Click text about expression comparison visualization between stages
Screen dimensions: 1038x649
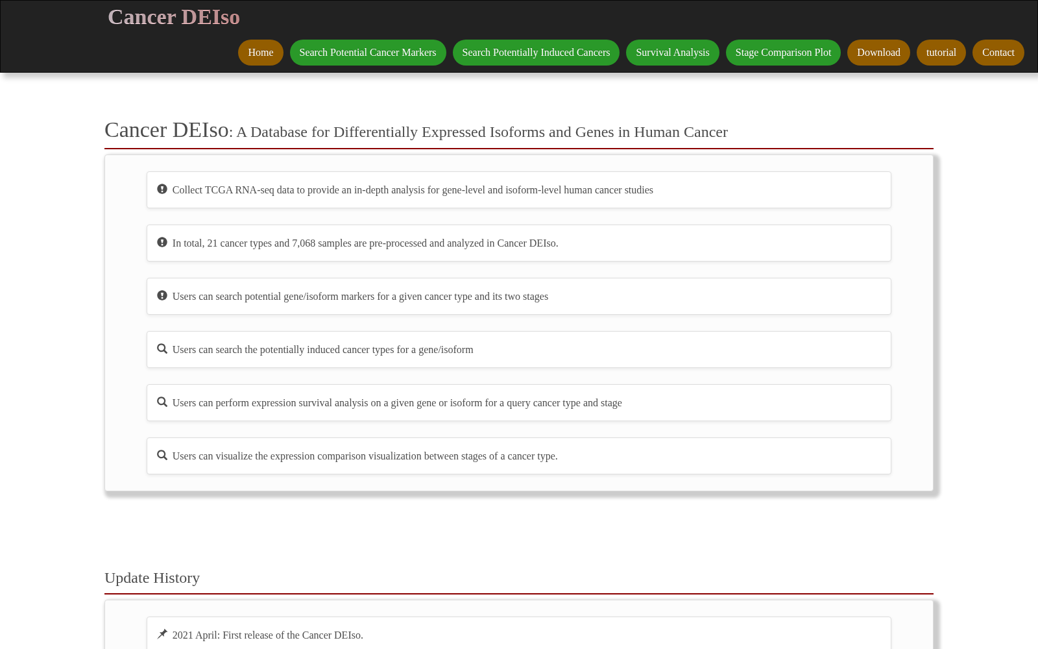pos(365,456)
